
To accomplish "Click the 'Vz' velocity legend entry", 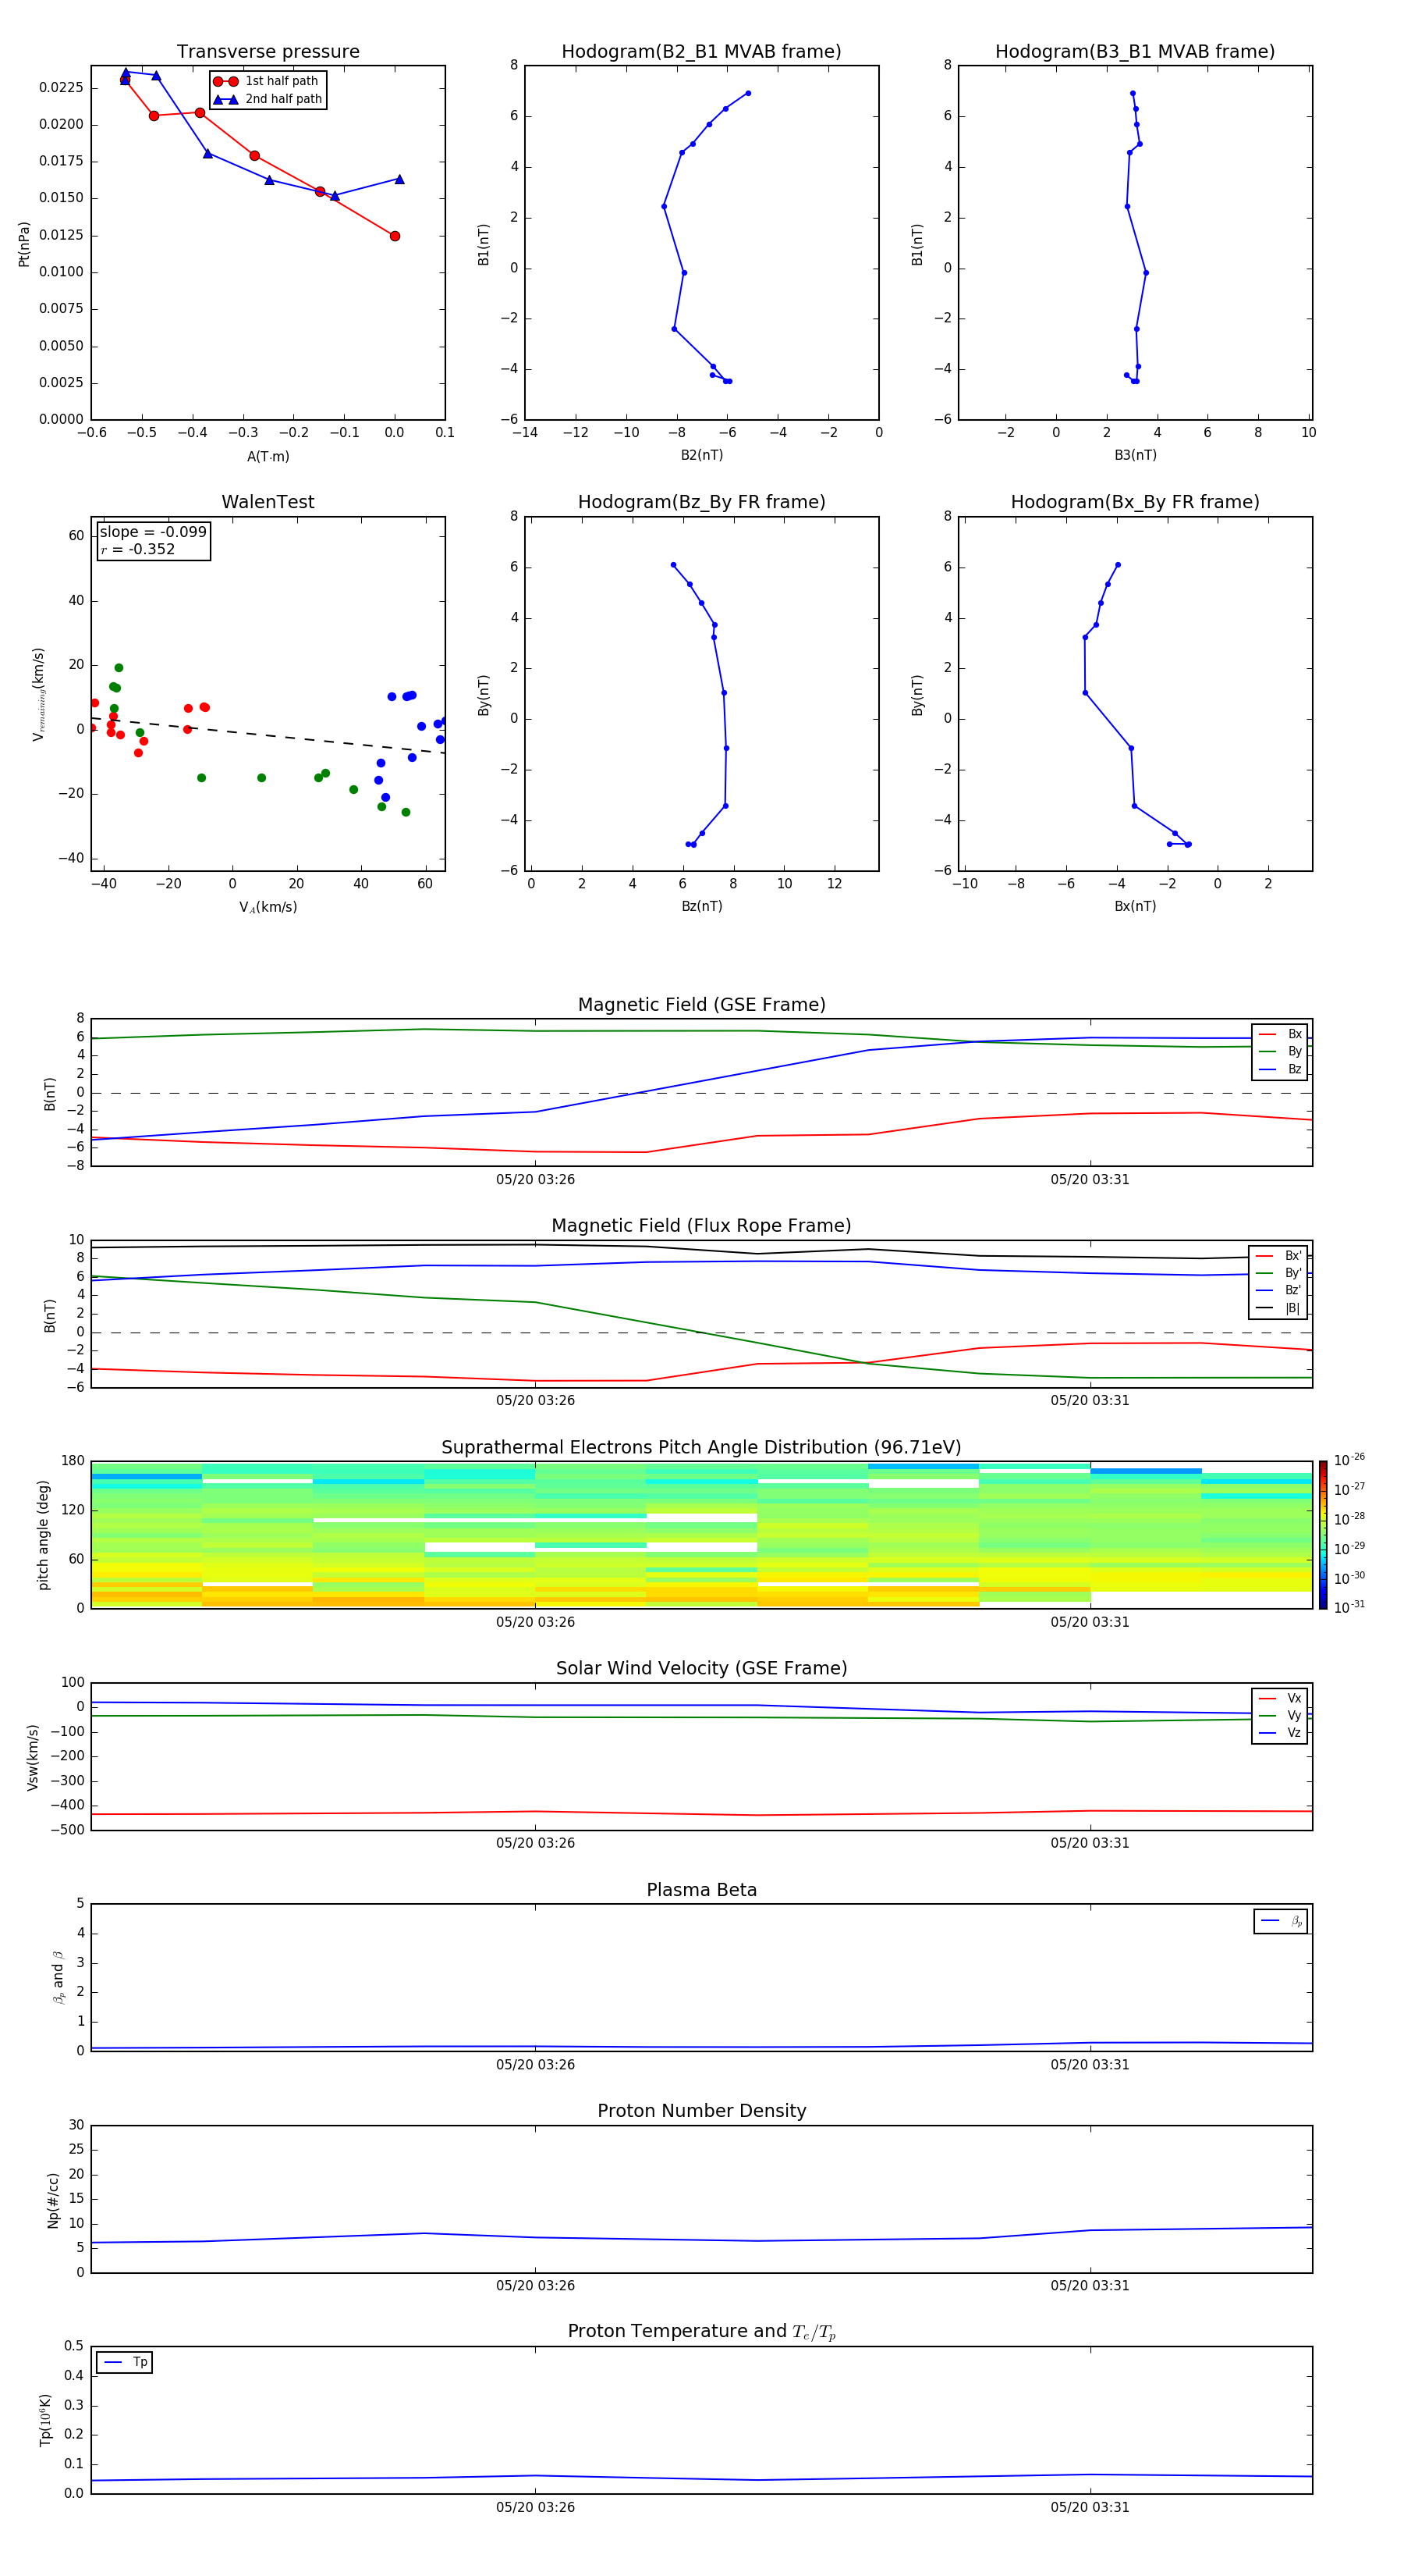I will pos(1280,1733).
